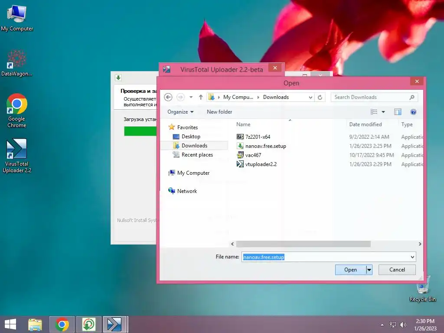Image resolution: width=444 pixels, height=333 pixels.
Task: Expand the address bar history dropdown
Action: 310,98
